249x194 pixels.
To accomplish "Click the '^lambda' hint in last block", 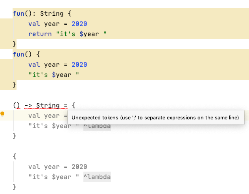I will 97,177.
